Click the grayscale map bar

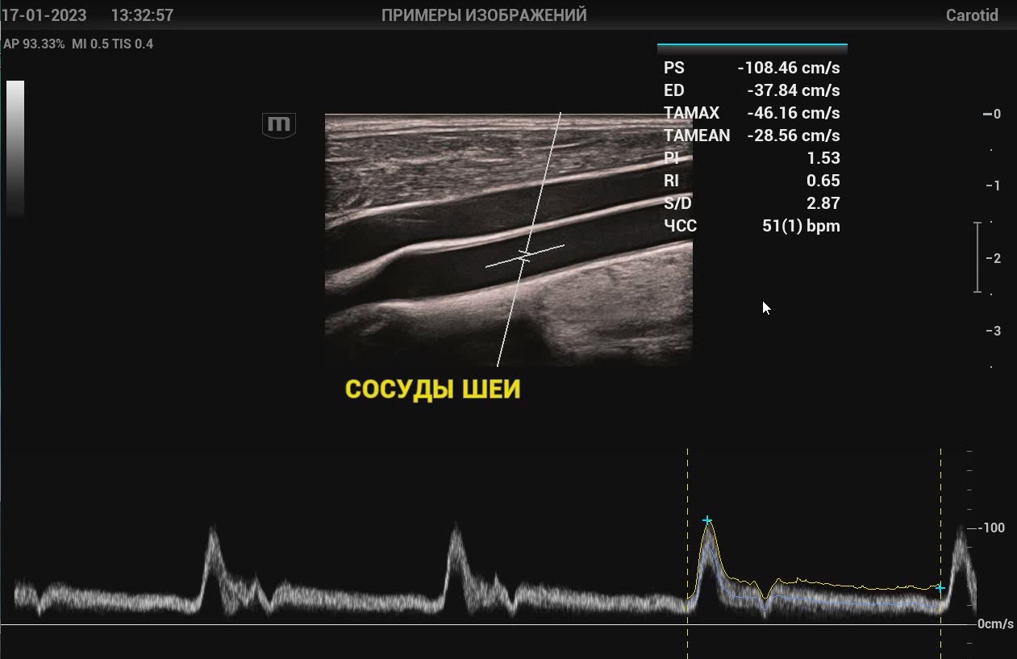[x=15, y=148]
